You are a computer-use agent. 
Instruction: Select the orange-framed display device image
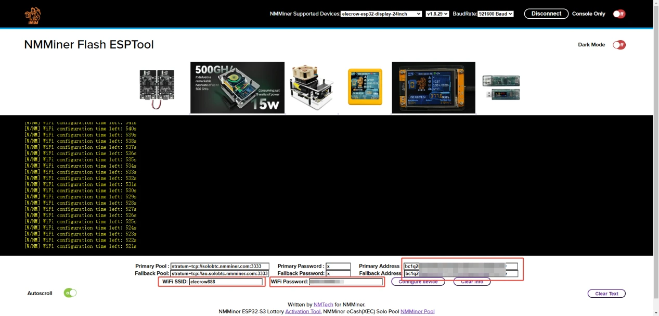point(433,87)
